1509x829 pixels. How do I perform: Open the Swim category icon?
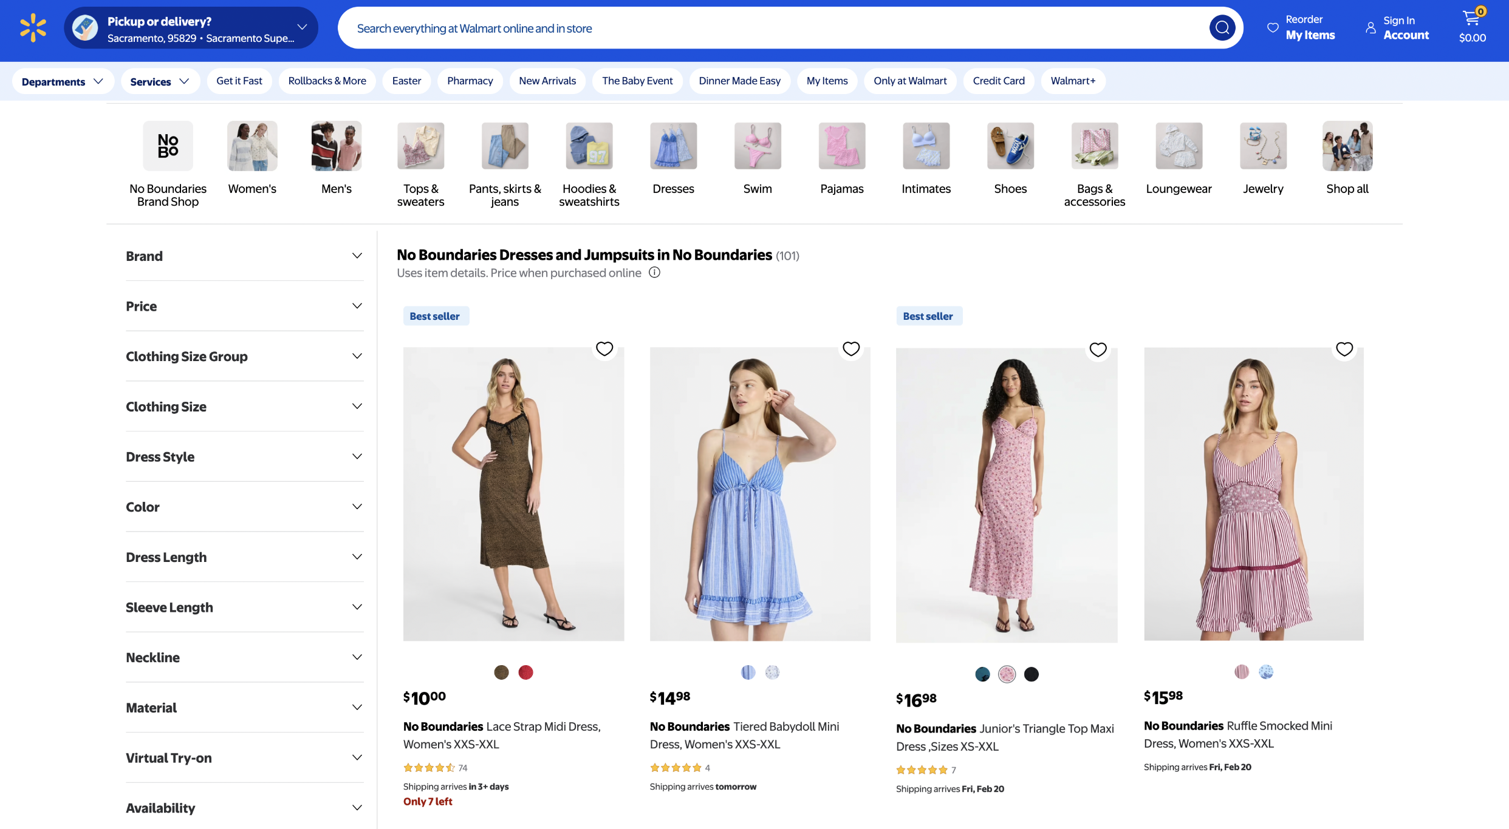click(x=757, y=146)
